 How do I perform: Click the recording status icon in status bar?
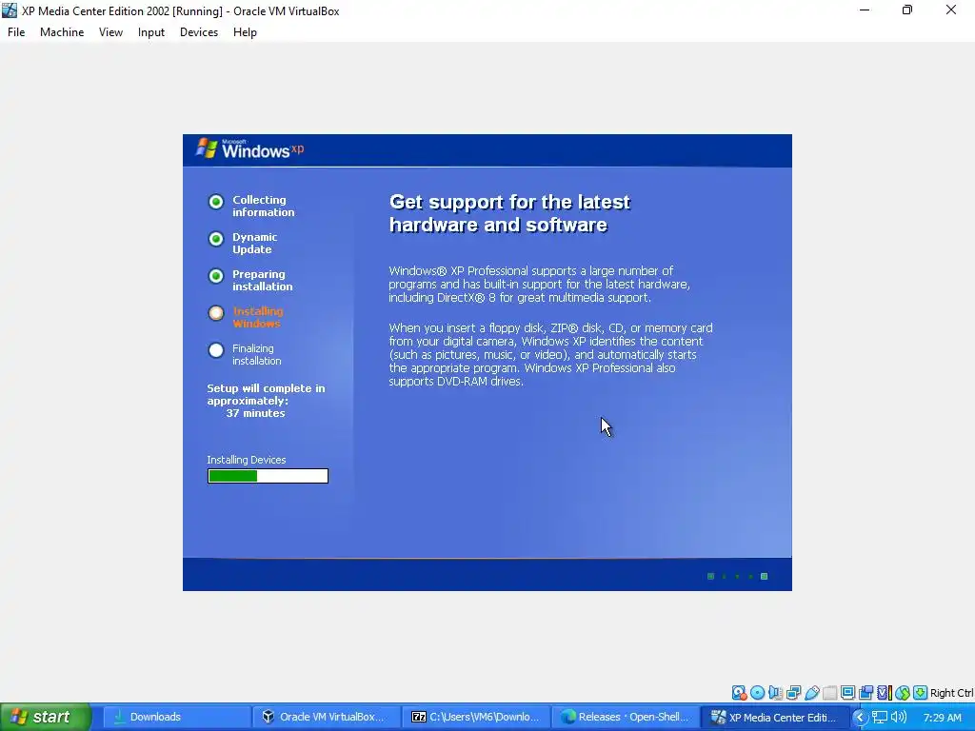866,693
